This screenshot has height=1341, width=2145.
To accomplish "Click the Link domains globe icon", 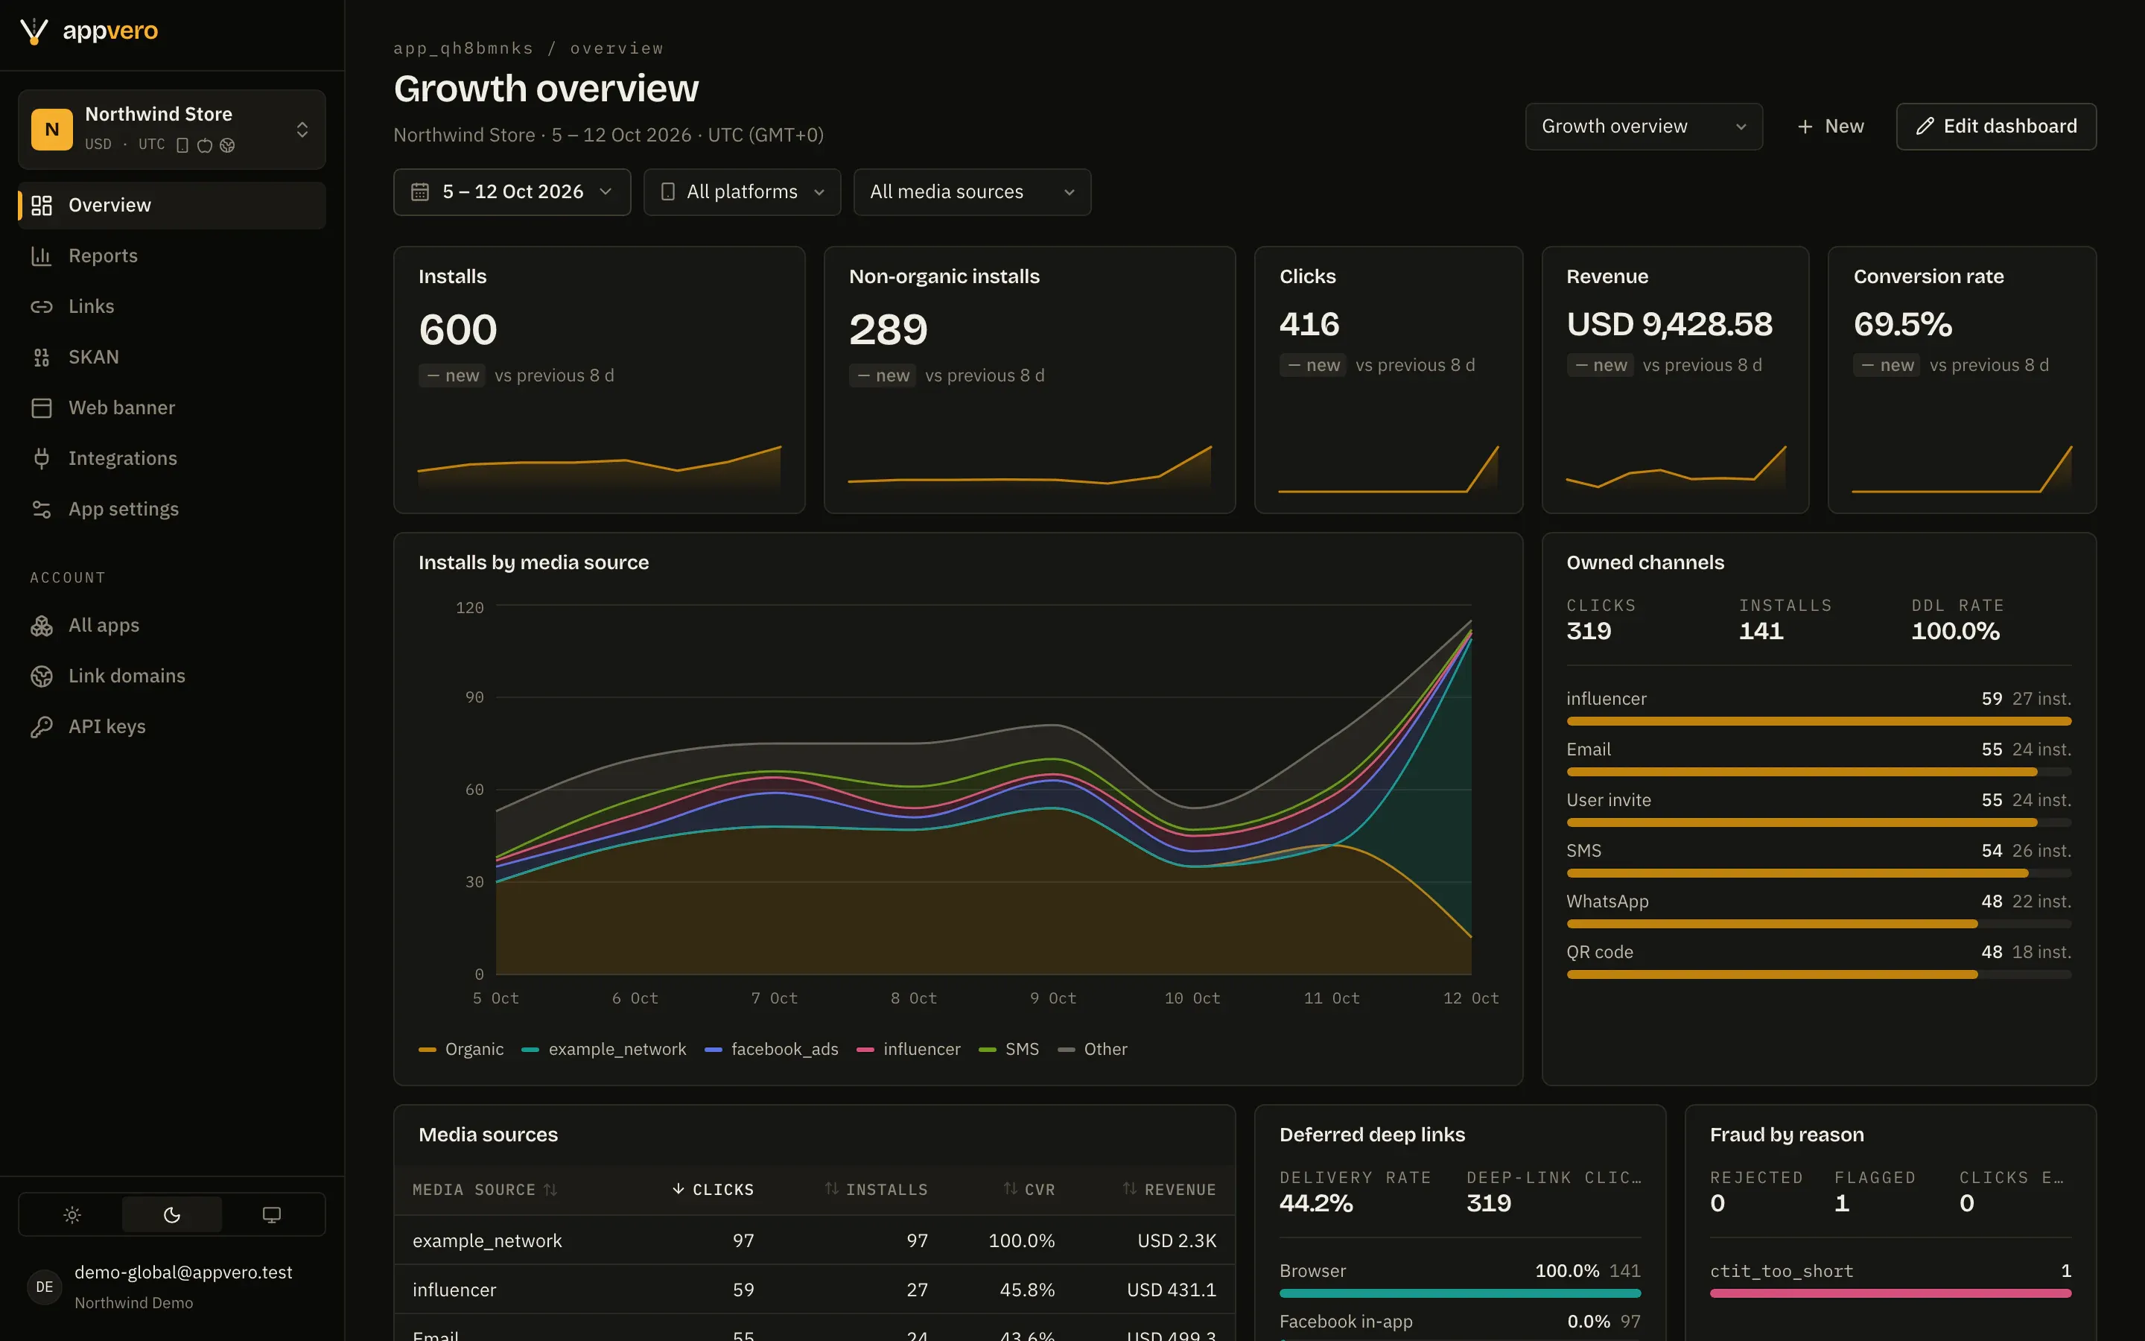I will (42, 676).
